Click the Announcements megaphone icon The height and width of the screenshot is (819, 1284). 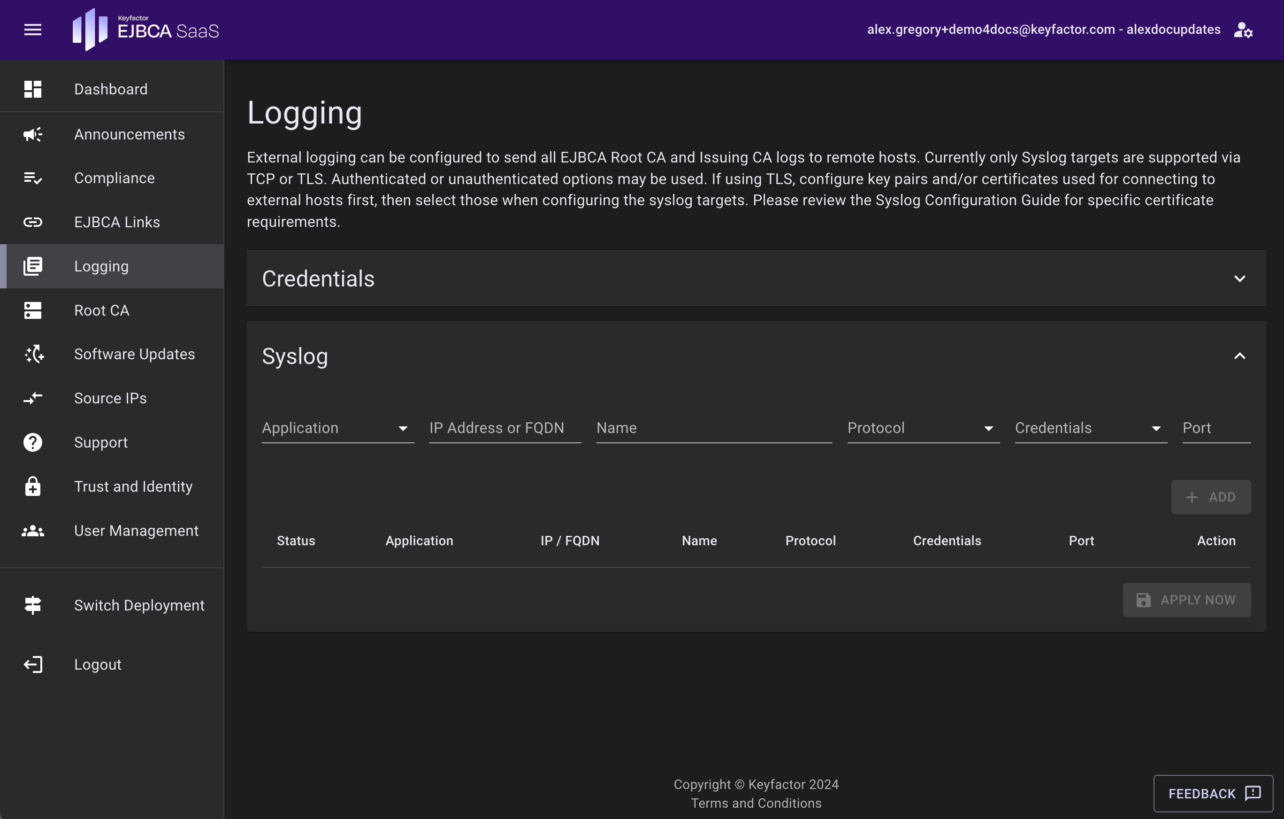point(32,134)
